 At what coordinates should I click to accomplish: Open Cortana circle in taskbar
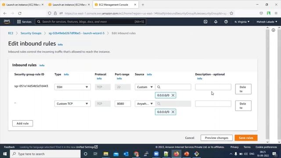(86, 154)
